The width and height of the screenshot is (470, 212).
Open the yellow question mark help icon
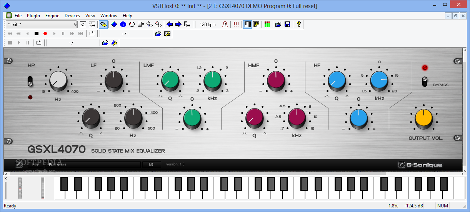click(x=298, y=25)
